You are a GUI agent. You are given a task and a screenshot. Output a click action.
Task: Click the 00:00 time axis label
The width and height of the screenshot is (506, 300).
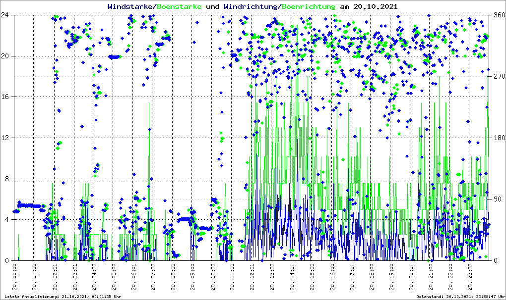(15, 277)
